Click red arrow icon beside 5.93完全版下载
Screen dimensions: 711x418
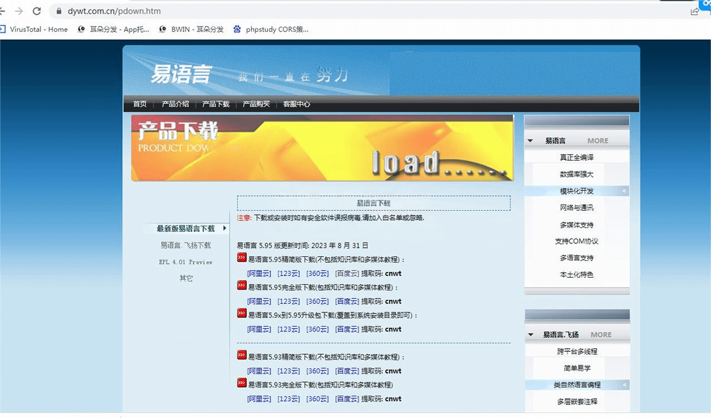point(242,383)
